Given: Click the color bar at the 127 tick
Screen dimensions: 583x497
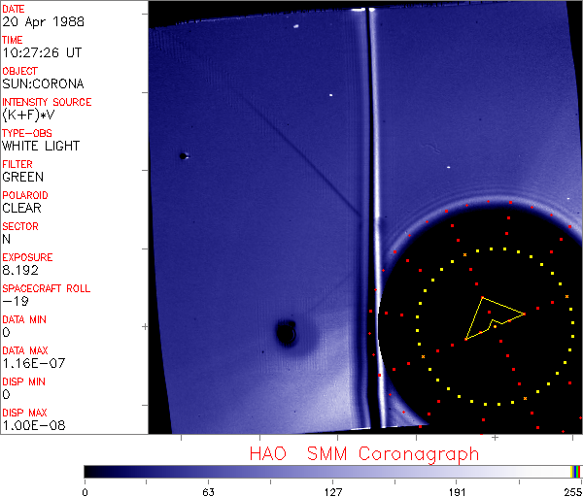Looking at the screenshot, I should [x=332, y=471].
